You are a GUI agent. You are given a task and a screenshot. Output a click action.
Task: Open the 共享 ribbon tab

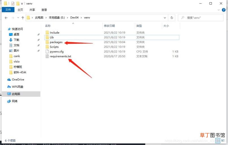32,10
